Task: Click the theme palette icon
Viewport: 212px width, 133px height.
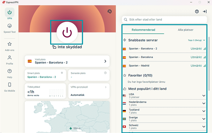Action: point(110,12)
